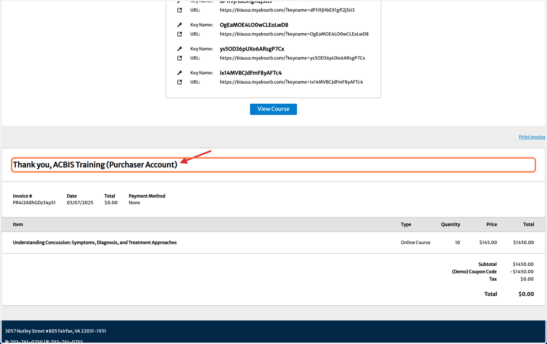Open the Print Invoice link
Image resolution: width=547 pixels, height=344 pixels.
coord(532,137)
